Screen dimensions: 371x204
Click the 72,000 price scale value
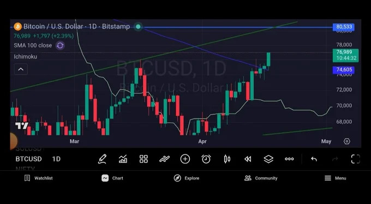tap(344, 89)
